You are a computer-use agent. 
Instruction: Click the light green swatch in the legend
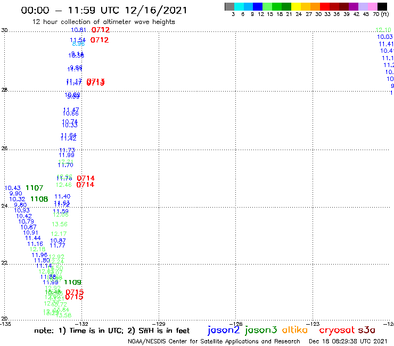pyautogui.click(x=267, y=6)
